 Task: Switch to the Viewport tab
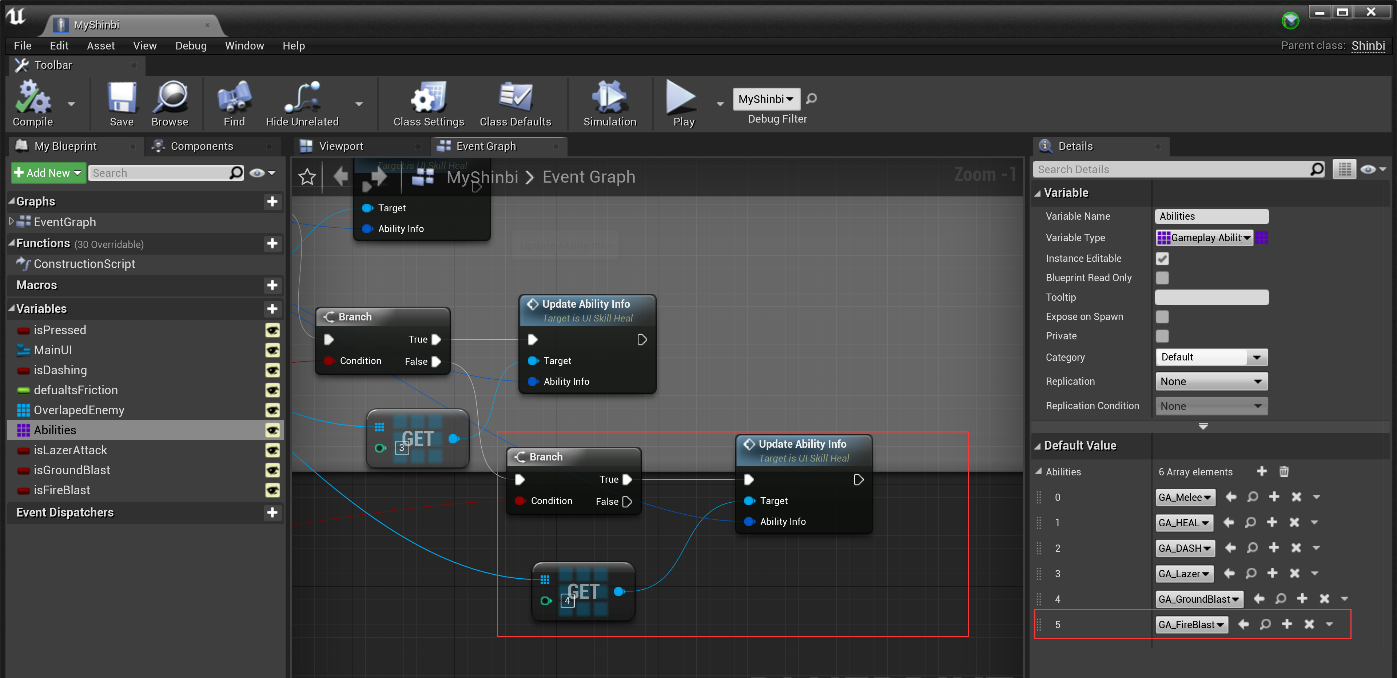click(x=341, y=145)
